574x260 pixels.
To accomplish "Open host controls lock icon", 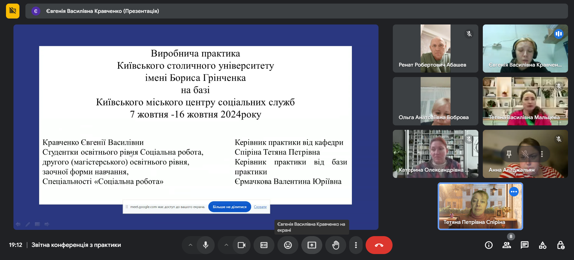I will 561,245.
